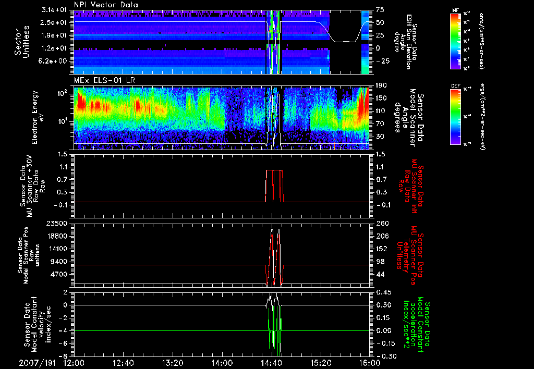The image size is (534, 369).
Task: Click the 9400 tick label
Action: point(59,262)
